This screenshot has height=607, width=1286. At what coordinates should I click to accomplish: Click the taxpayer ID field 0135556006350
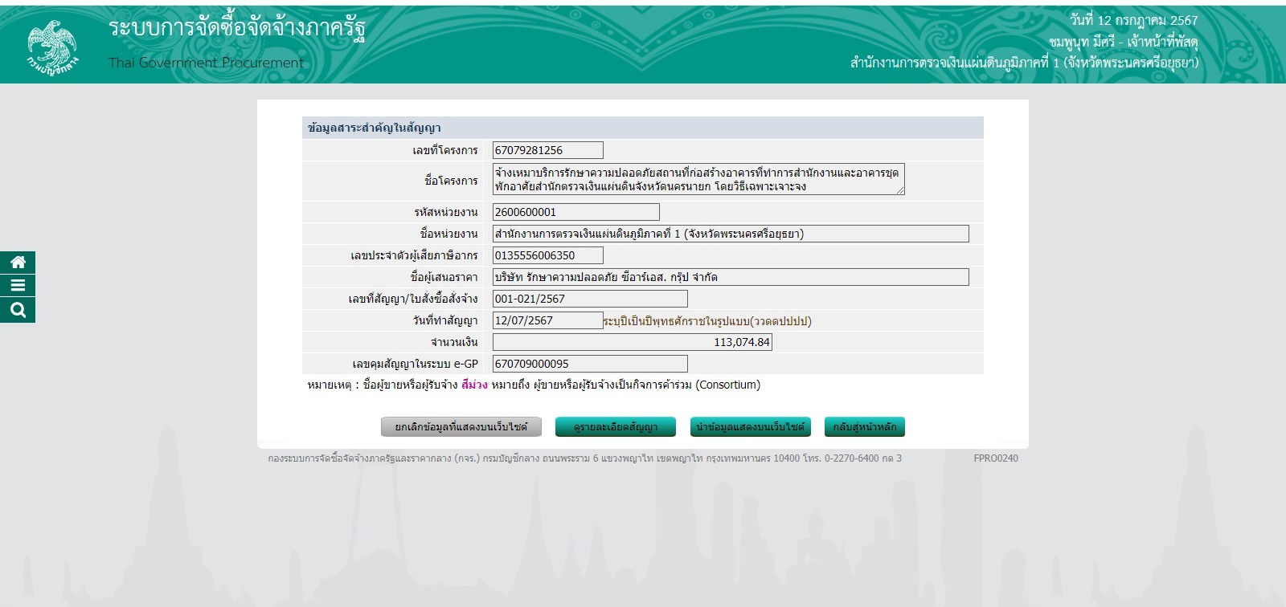[x=547, y=255]
